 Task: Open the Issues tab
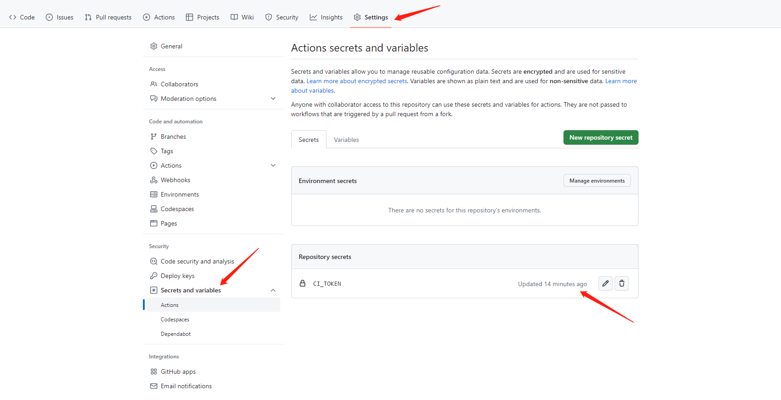click(x=60, y=17)
